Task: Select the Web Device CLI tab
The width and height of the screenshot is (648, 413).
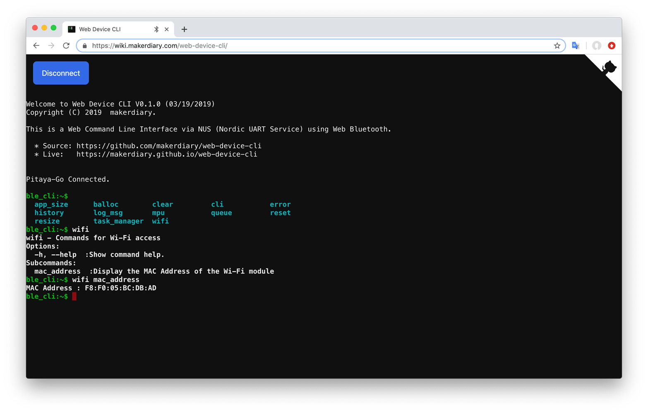Action: coord(118,29)
